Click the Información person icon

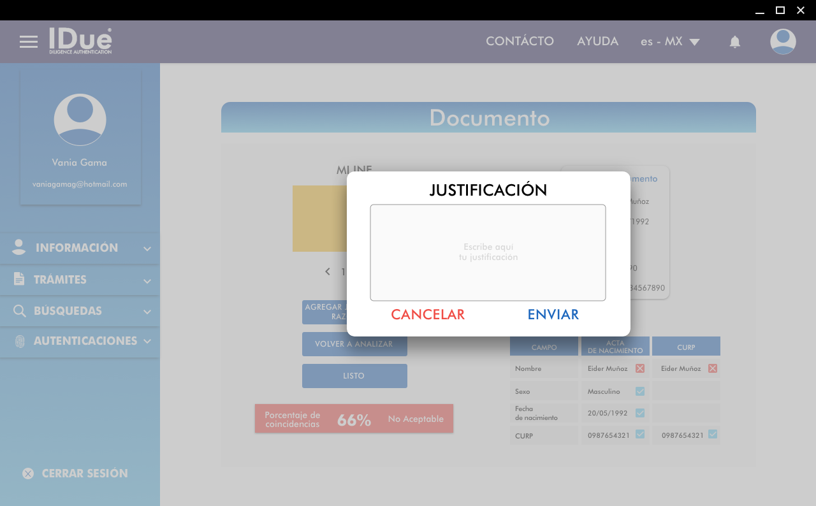(x=19, y=248)
